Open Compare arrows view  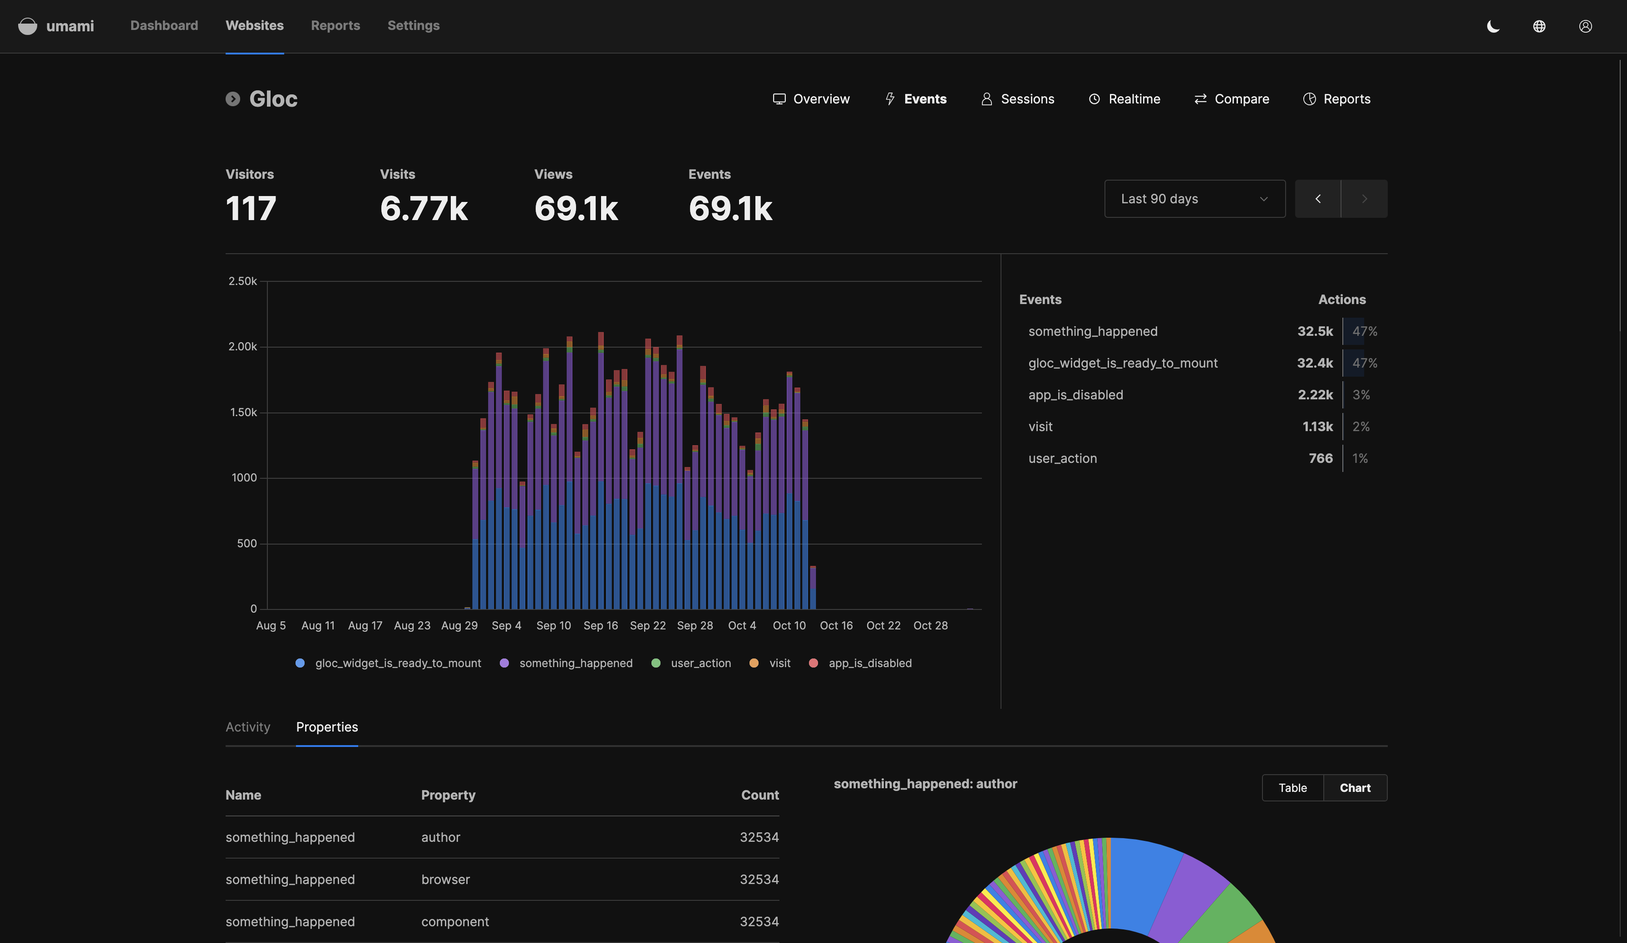(x=1231, y=99)
